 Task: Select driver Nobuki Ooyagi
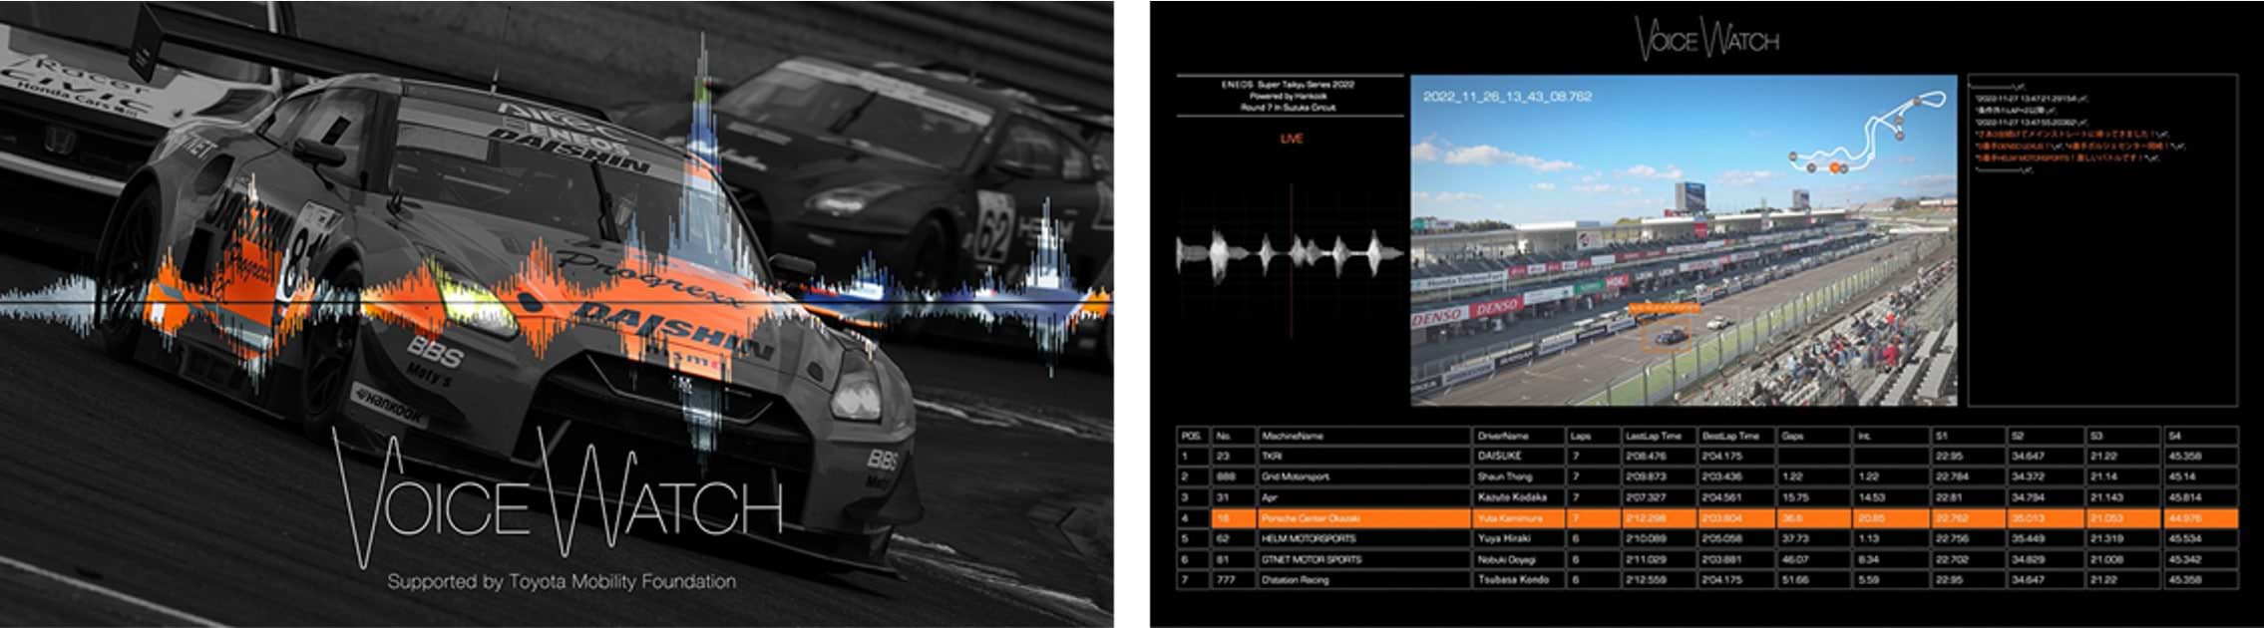pos(1507,559)
